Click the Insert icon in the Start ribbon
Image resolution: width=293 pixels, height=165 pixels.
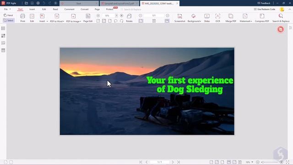click(42, 16)
